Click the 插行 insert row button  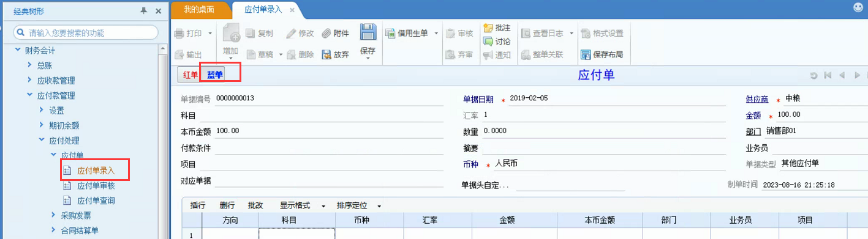(x=198, y=205)
